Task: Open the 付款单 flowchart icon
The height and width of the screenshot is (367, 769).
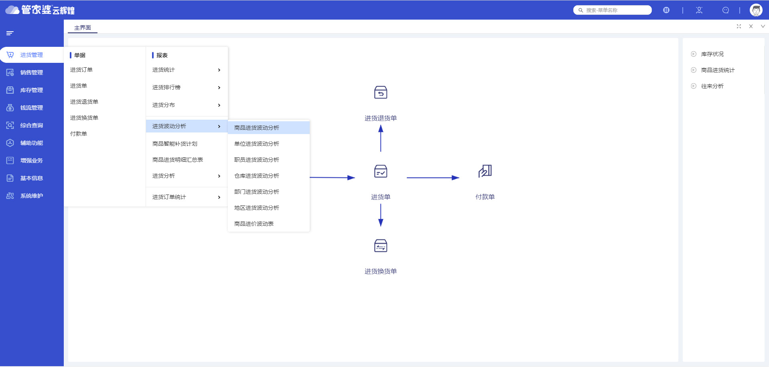Action: [485, 171]
